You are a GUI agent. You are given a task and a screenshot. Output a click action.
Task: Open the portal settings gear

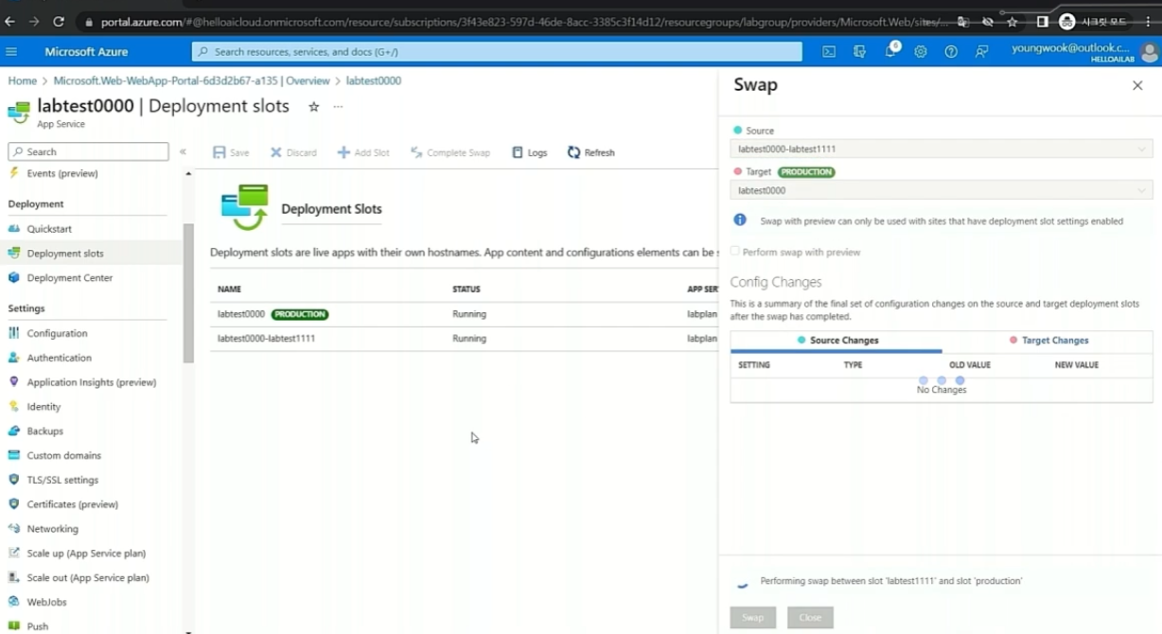coord(921,52)
